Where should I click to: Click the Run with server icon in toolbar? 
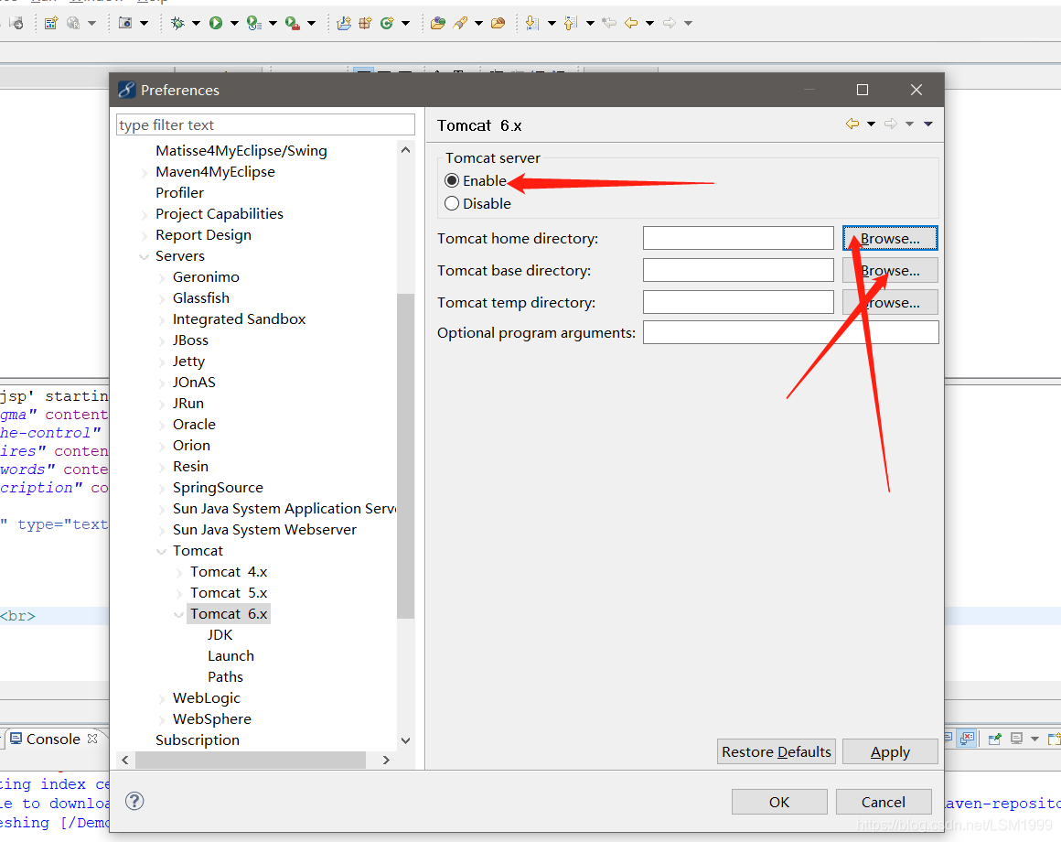pyautogui.click(x=253, y=23)
